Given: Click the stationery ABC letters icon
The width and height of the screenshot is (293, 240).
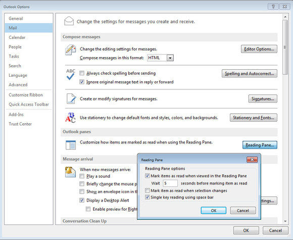Looking at the screenshot, I should click(x=70, y=118).
